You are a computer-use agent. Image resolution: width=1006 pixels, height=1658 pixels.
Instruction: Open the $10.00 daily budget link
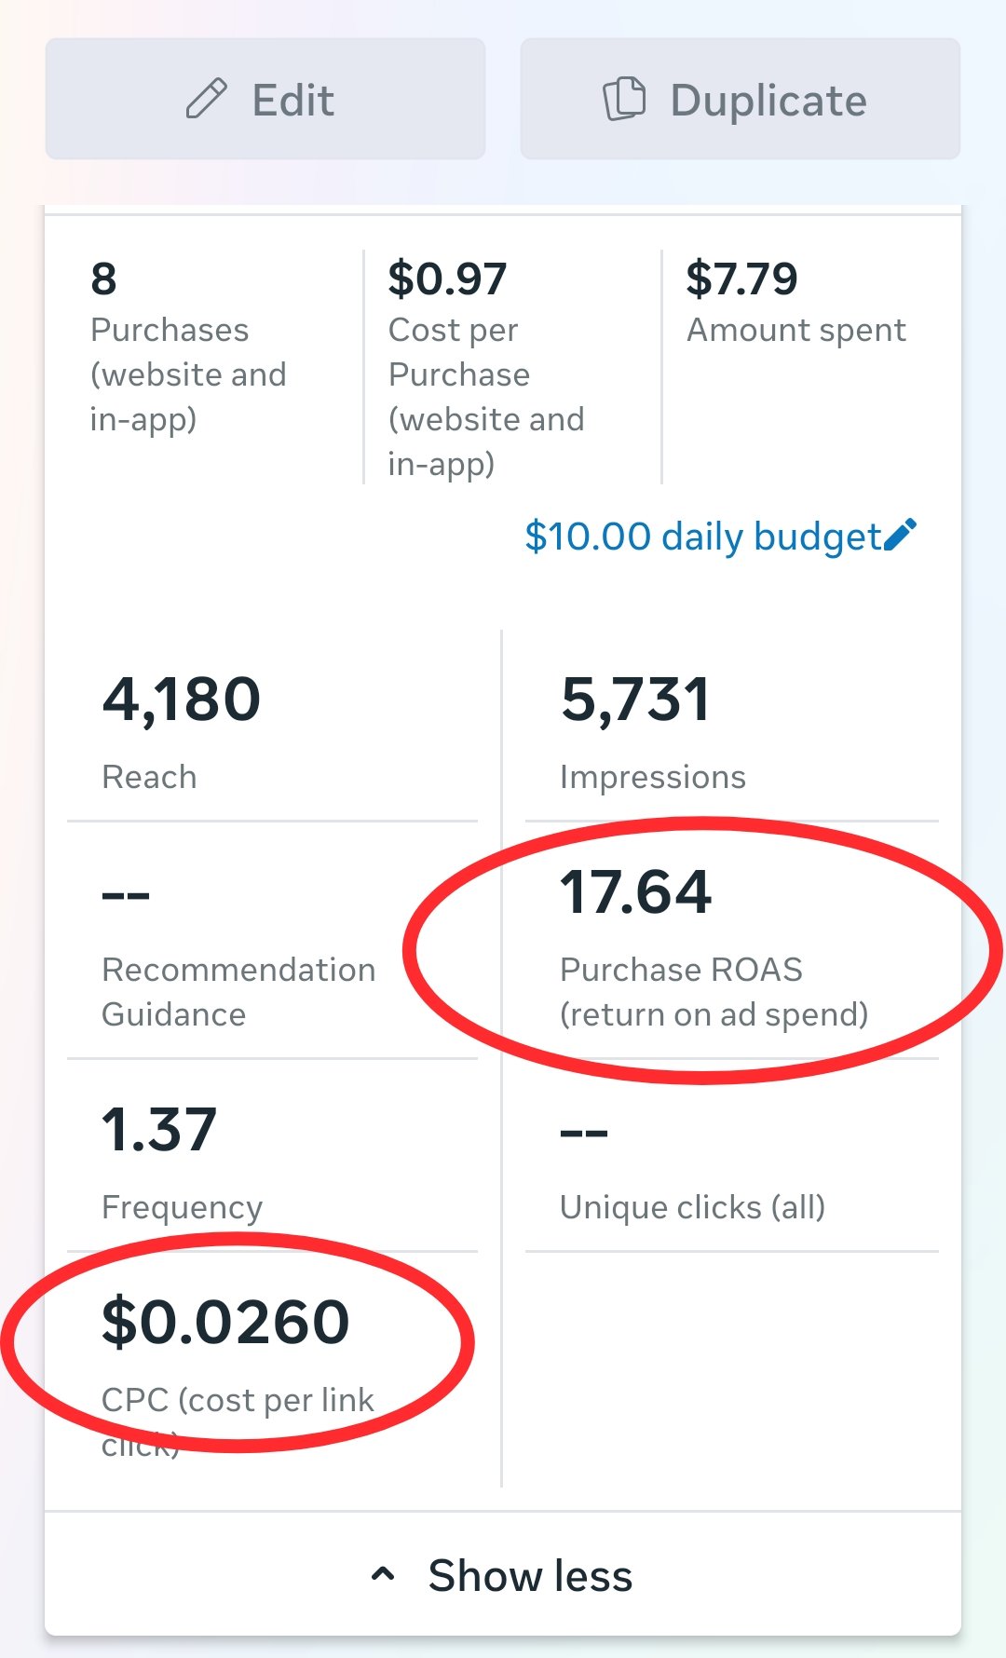[x=703, y=537]
